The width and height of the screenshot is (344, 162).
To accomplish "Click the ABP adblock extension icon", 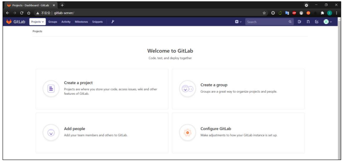I will tap(294, 13).
